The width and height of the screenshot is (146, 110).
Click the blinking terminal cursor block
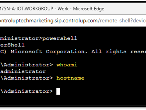58,91
